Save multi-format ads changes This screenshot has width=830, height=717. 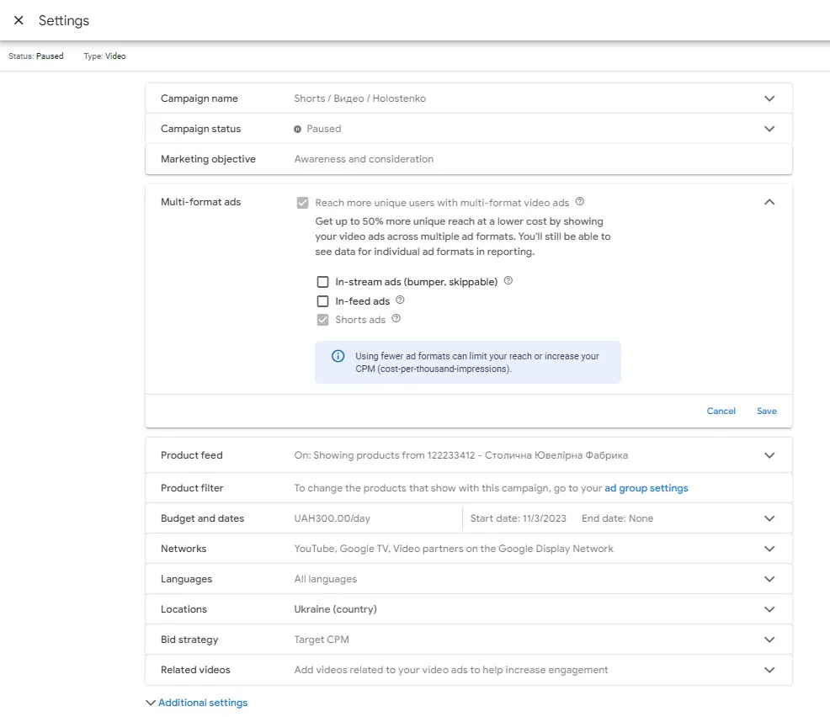click(x=767, y=412)
